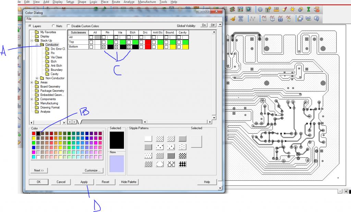The height and width of the screenshot is (212, 351).
Task: Click the grayed N-shaped route icon
Action: point(252,19)
